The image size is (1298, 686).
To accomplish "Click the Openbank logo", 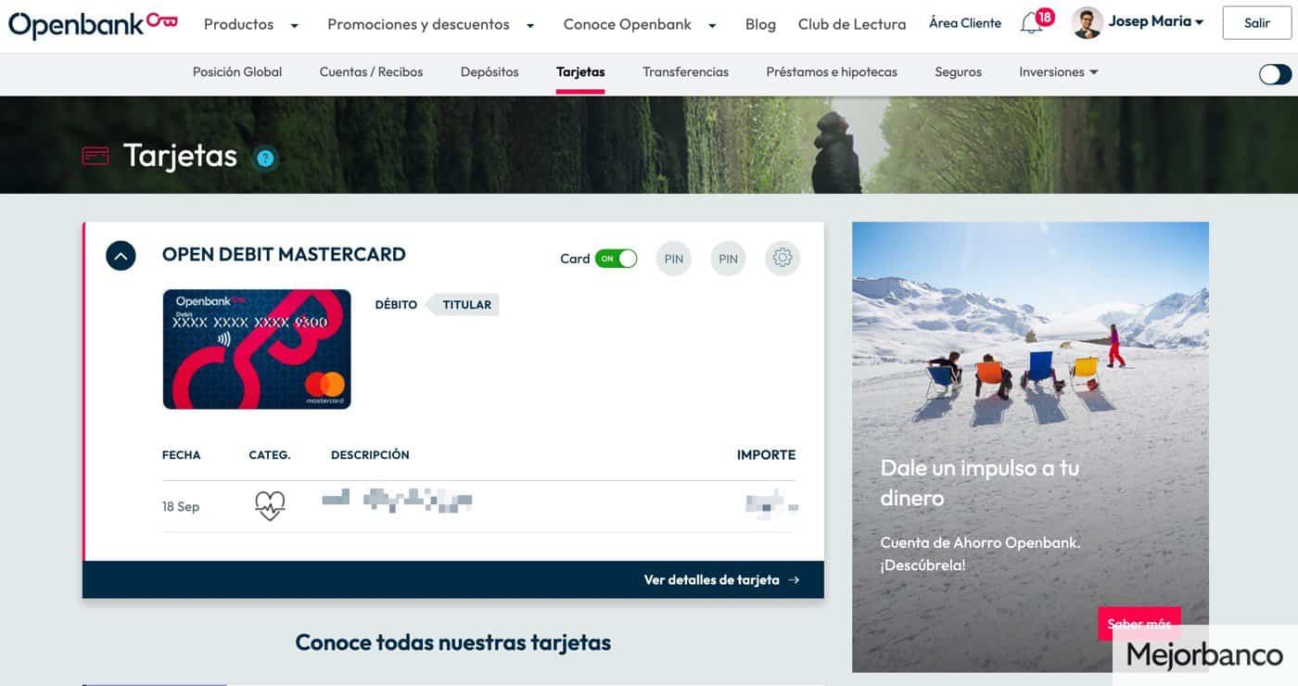I will coord(93,23).
